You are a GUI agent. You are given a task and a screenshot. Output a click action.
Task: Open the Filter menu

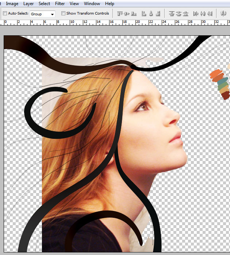(x=60, y=4)
